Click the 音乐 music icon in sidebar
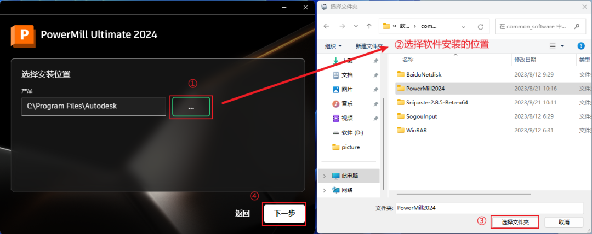 [335, 104]
